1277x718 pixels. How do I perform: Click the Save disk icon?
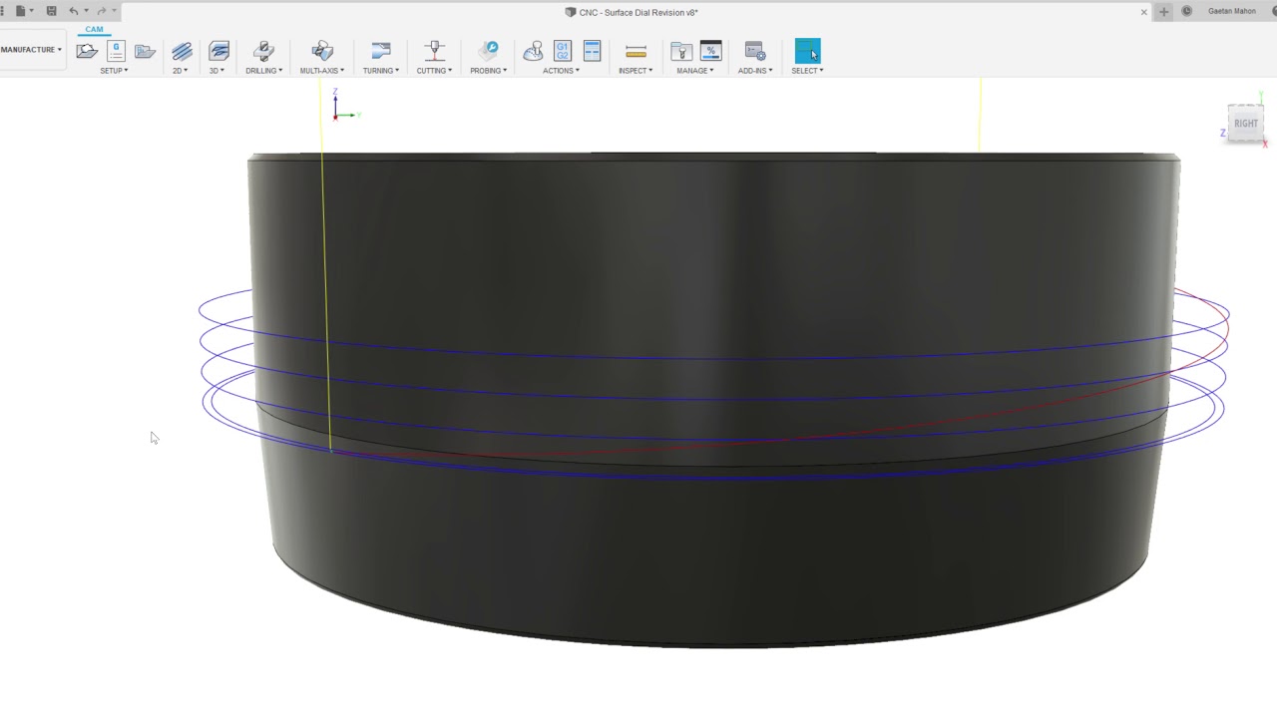[52, 11]
